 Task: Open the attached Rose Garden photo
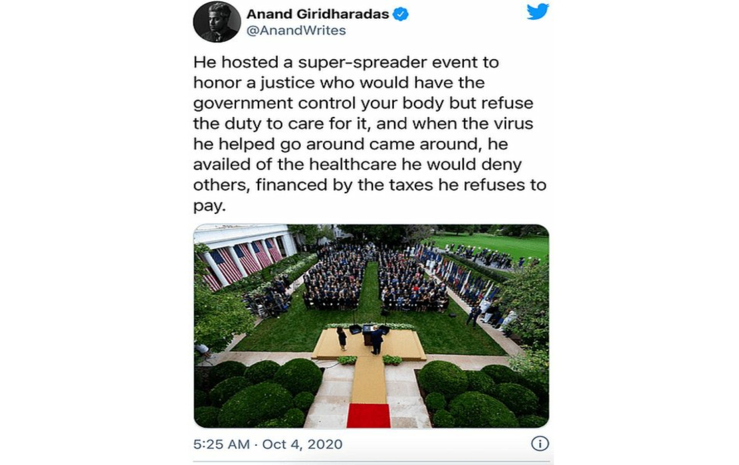click(371, 326)
